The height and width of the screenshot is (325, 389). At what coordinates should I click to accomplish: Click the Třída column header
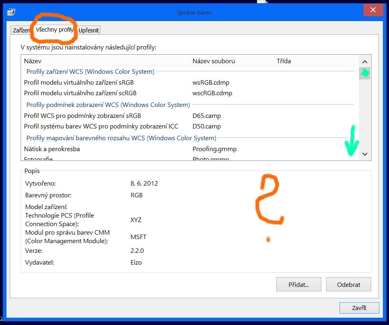point(315,61)
